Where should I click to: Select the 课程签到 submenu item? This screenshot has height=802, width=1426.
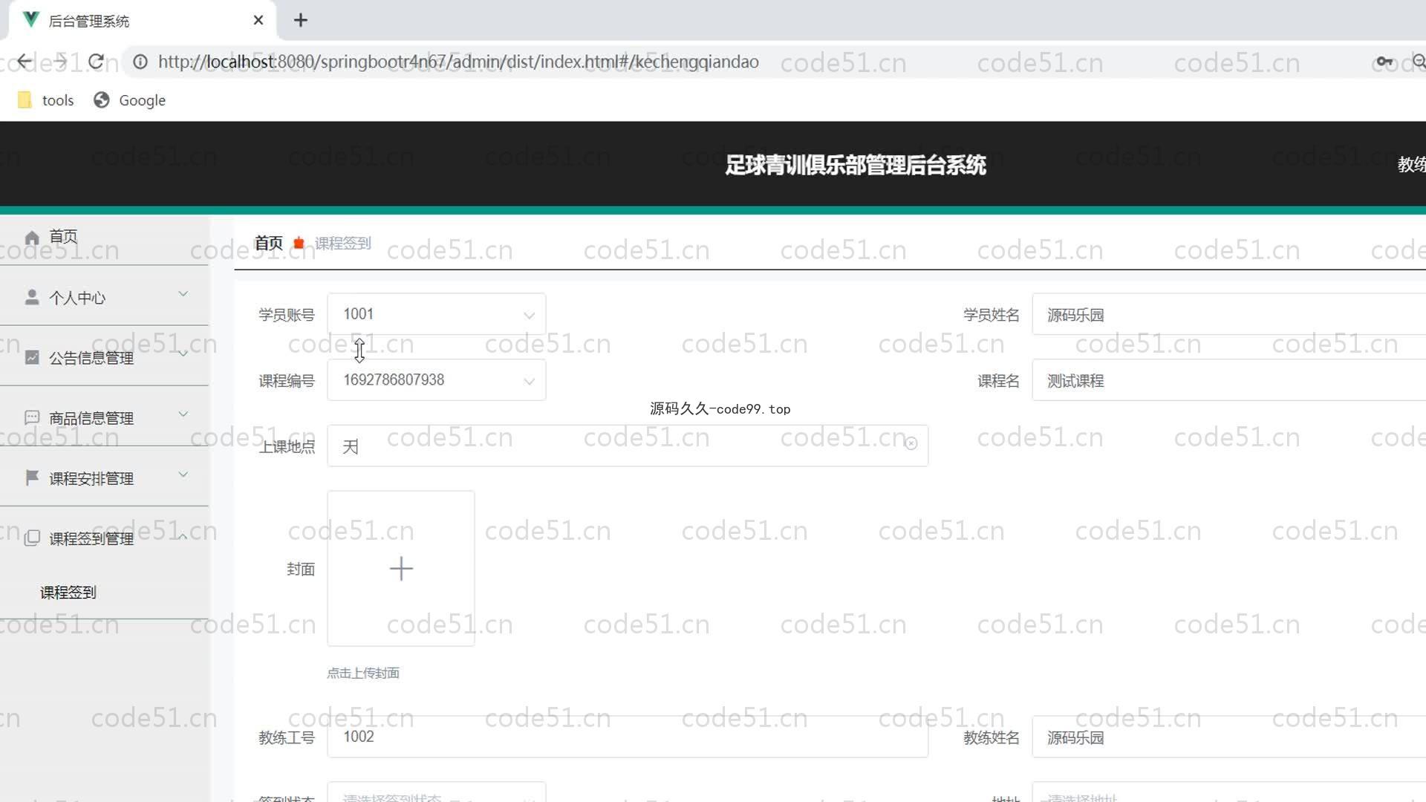[x=68, y=593]
